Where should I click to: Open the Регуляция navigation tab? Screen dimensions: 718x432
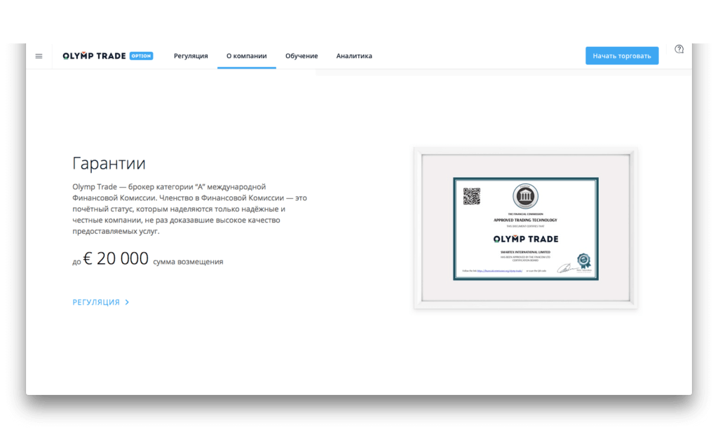pos(191,56)
